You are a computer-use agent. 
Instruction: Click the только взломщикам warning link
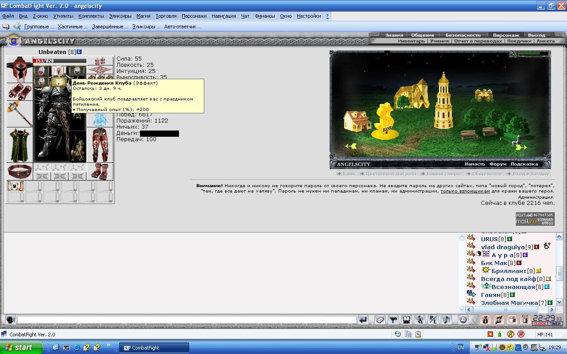(465, 191)
